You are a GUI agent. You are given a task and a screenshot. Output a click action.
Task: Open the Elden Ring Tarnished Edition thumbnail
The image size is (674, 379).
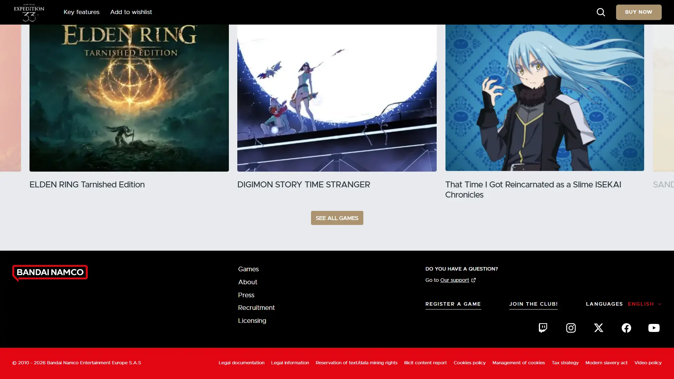pyautogui.click(x=129, y=98)
